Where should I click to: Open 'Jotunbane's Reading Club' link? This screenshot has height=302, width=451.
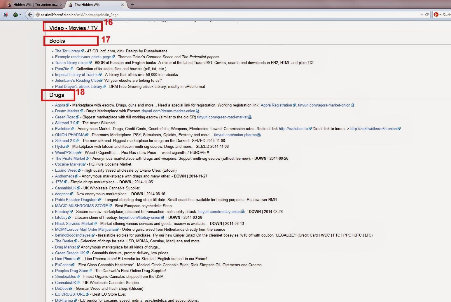pos(77,81)
